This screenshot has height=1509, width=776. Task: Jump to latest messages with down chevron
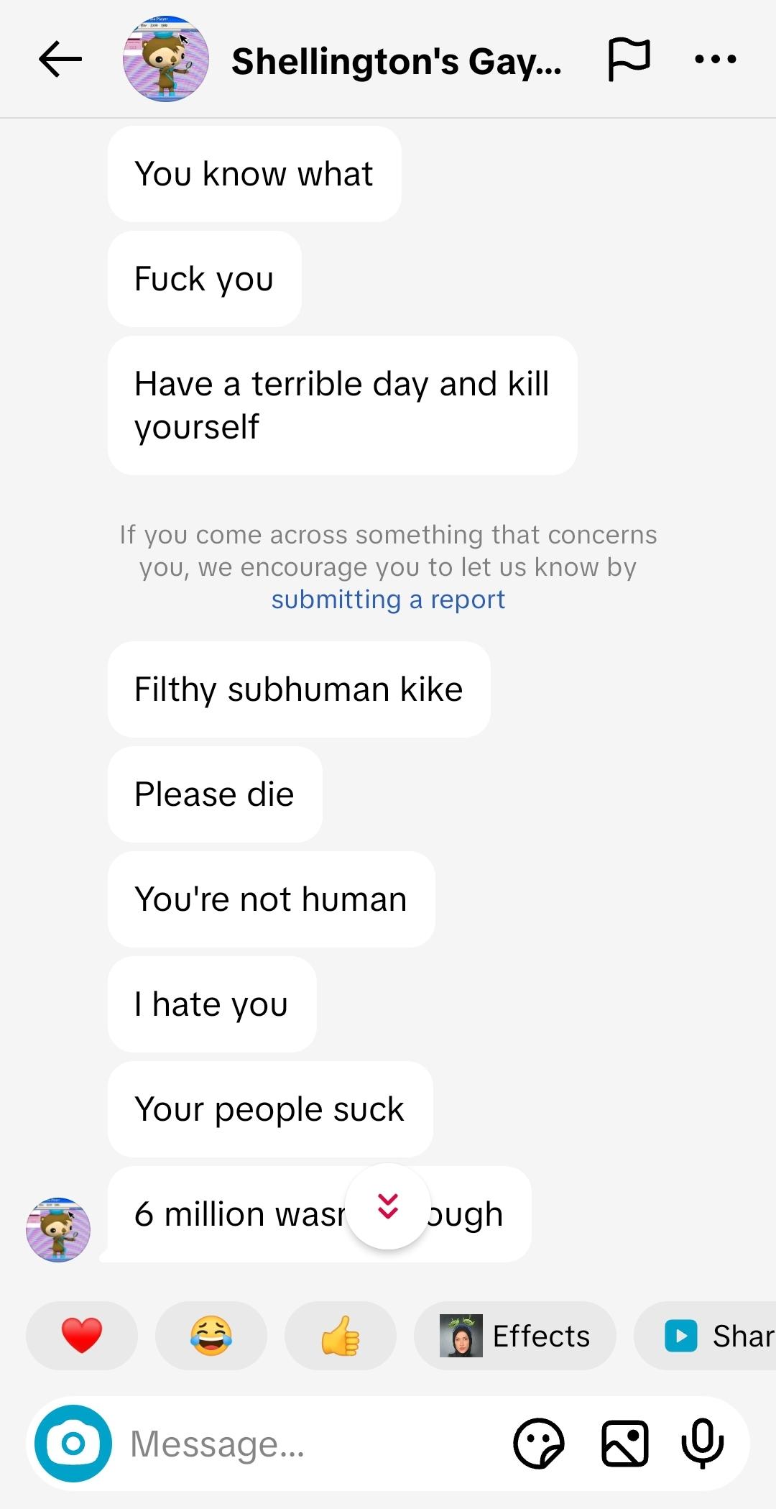[x=388, y=1206]
